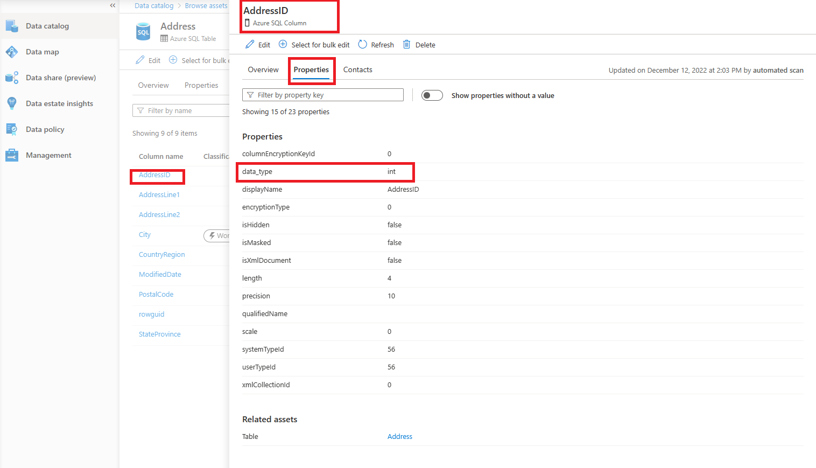
Task: Open Data map icon in sidebar
Action: (x=12, y=52)
